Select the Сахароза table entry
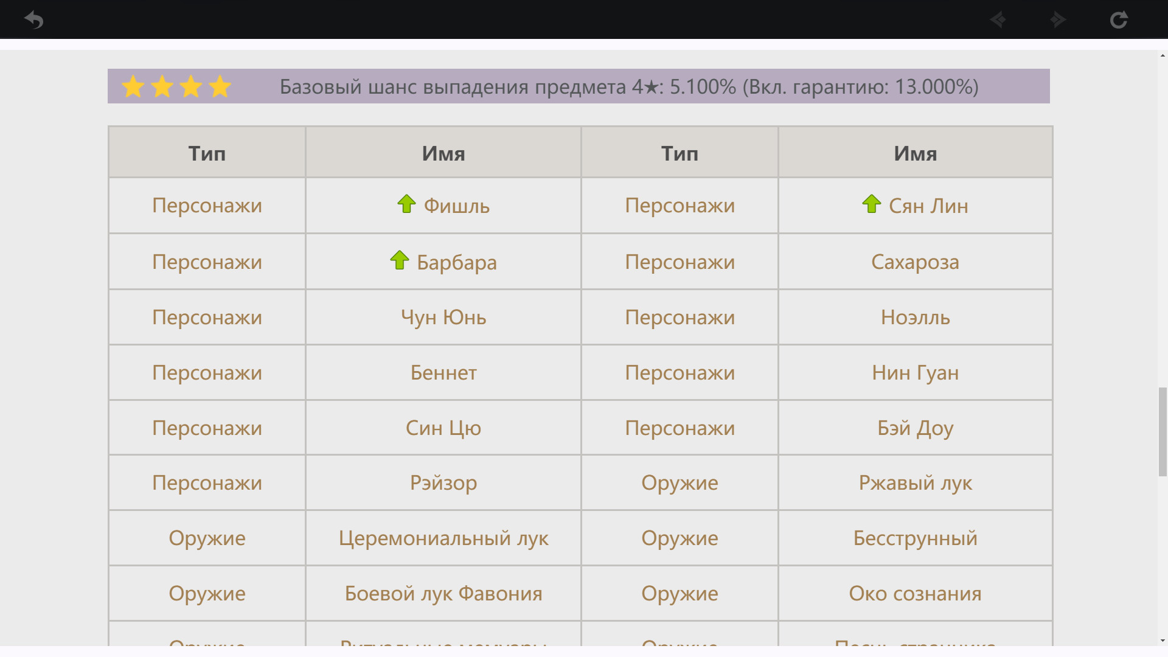1168x657 pixels. coord(915,262)
